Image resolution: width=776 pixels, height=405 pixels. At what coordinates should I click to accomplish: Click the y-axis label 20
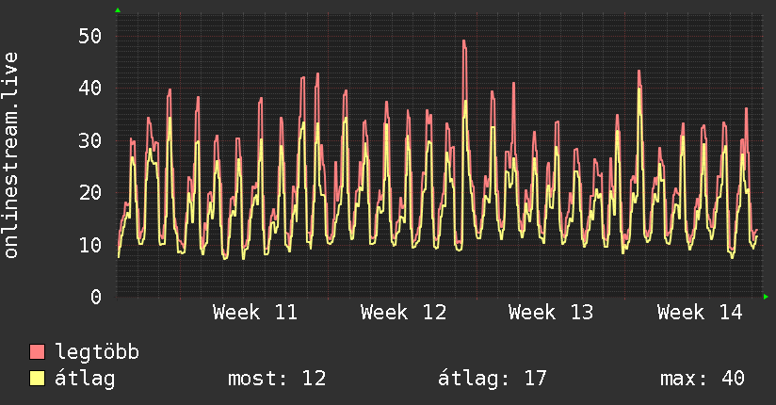(90, 192)
